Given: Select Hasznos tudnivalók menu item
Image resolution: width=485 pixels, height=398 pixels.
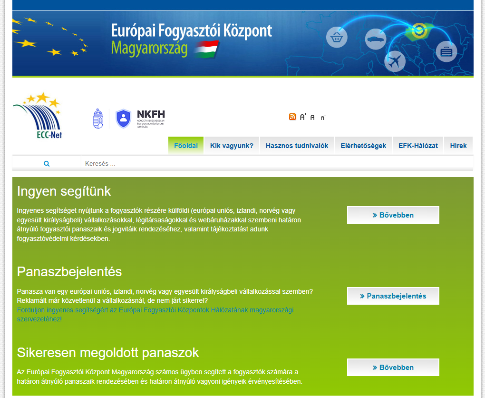Looking at the screenshot, I should point(297,146).
